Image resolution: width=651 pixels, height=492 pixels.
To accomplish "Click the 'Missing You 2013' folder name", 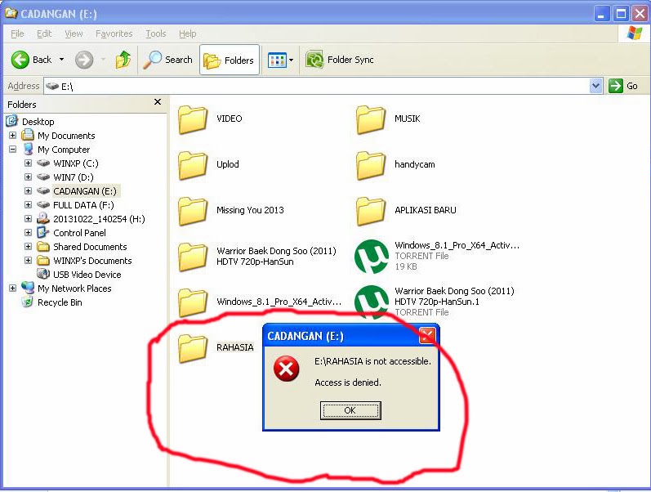I will (250, 210).
